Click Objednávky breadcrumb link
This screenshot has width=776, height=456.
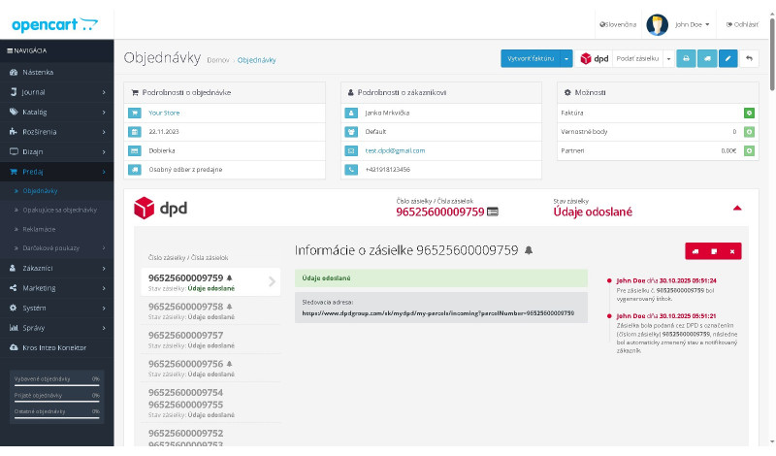[256, 60]
